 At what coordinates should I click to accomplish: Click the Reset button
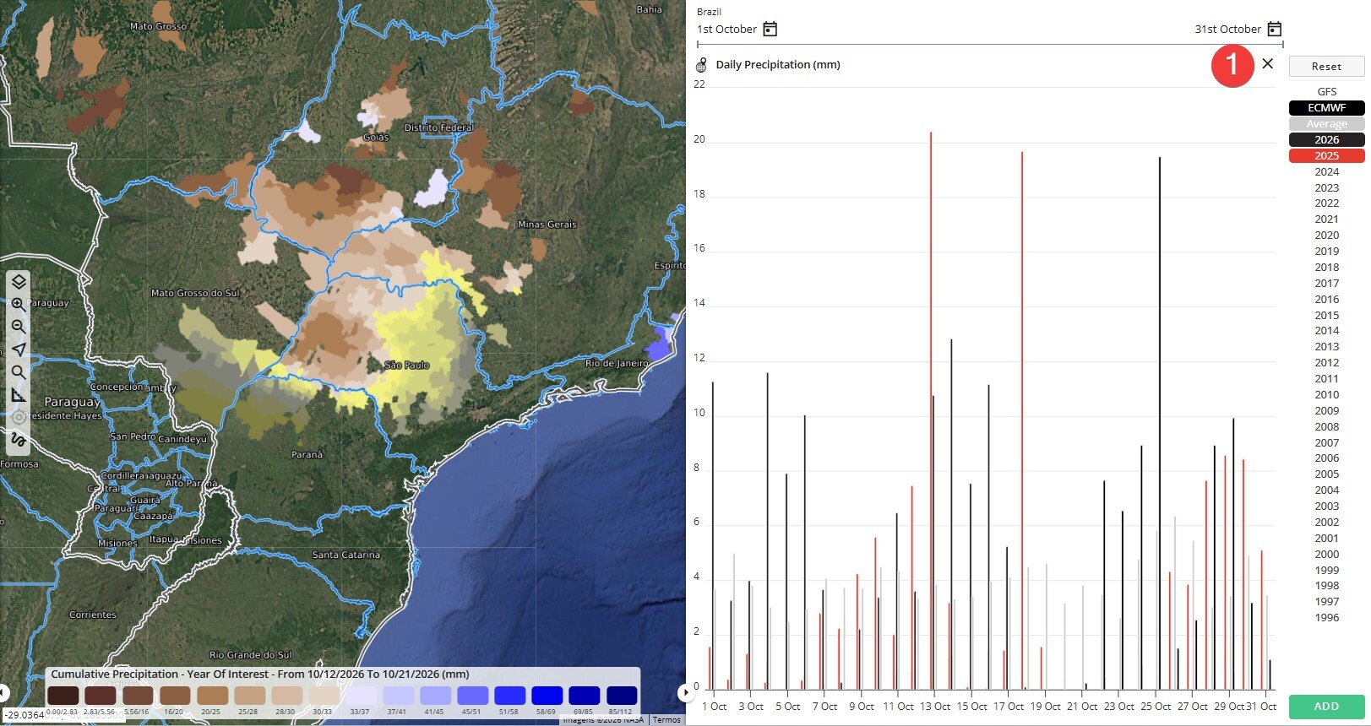pyautogui.click(x=1326, y=67)
